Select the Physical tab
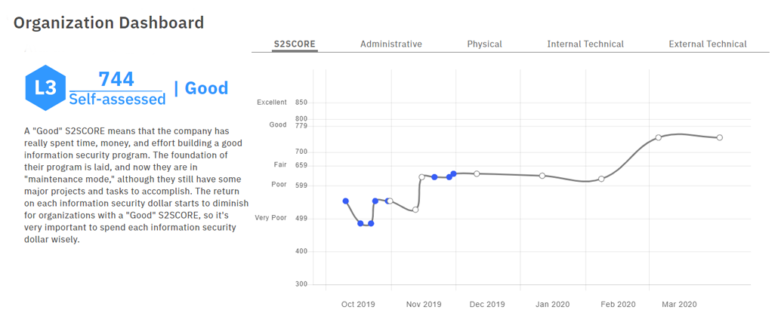 (x=484, y=44)
